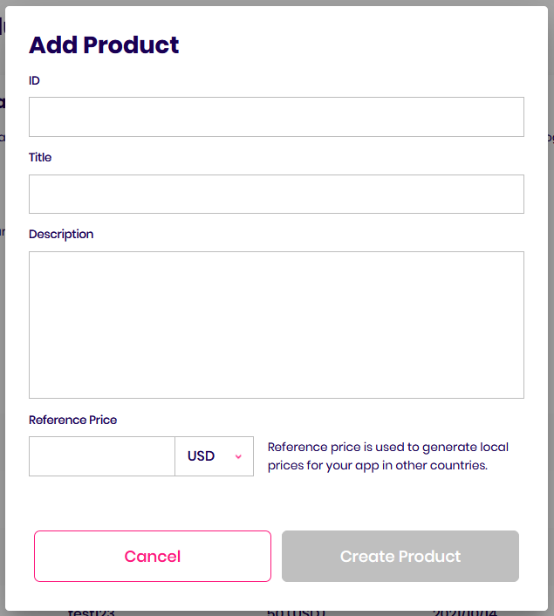This screenshot has height=616, width=554.
Task: Click the Create Product button
Action: click(400, 556)
